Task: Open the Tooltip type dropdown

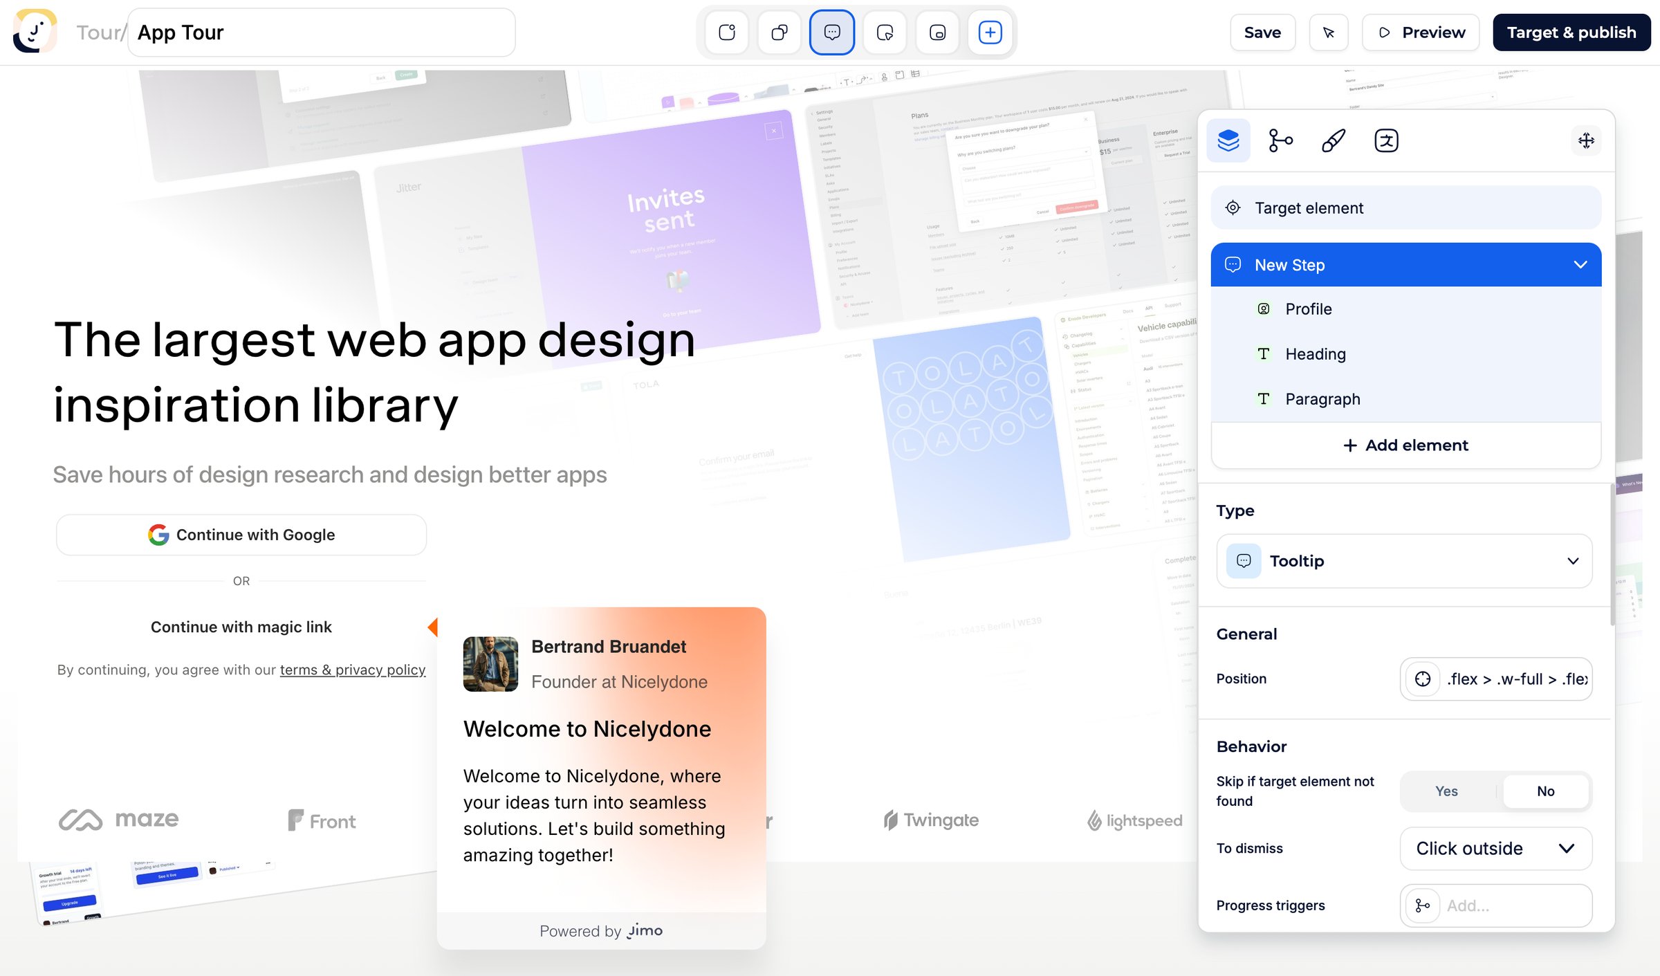Action: pos(1405,561)
